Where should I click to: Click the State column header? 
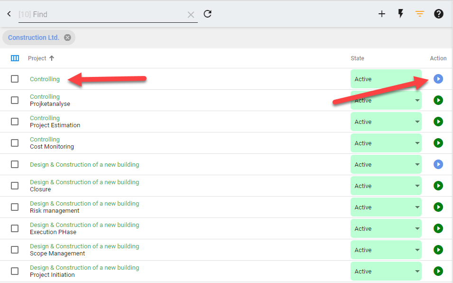coord(357,58)
